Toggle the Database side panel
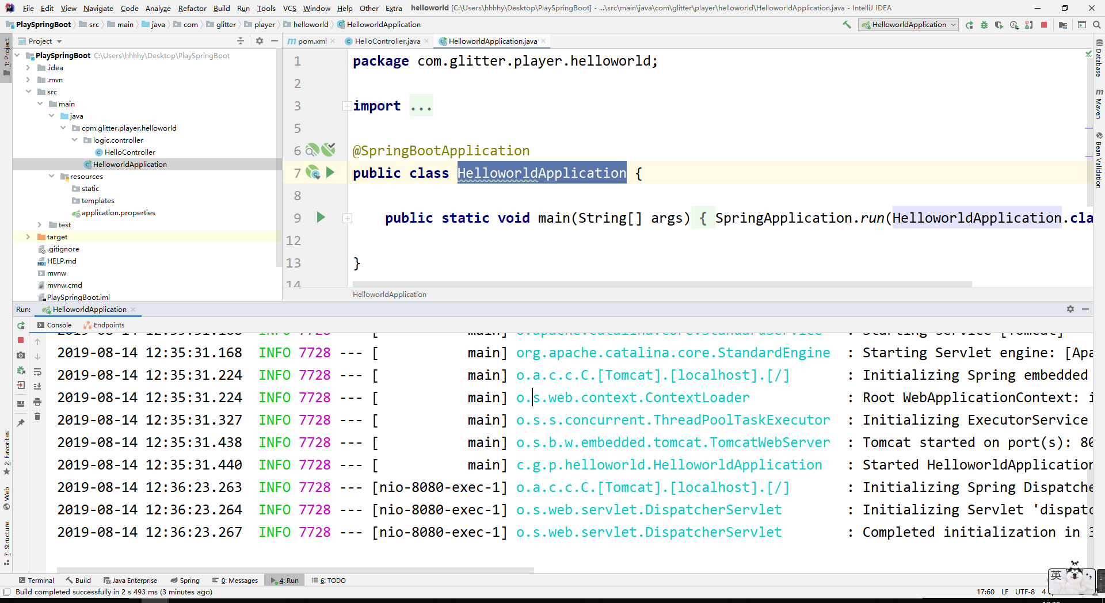The width and height of the screenshot is (1105, 603). [1099, 59]
